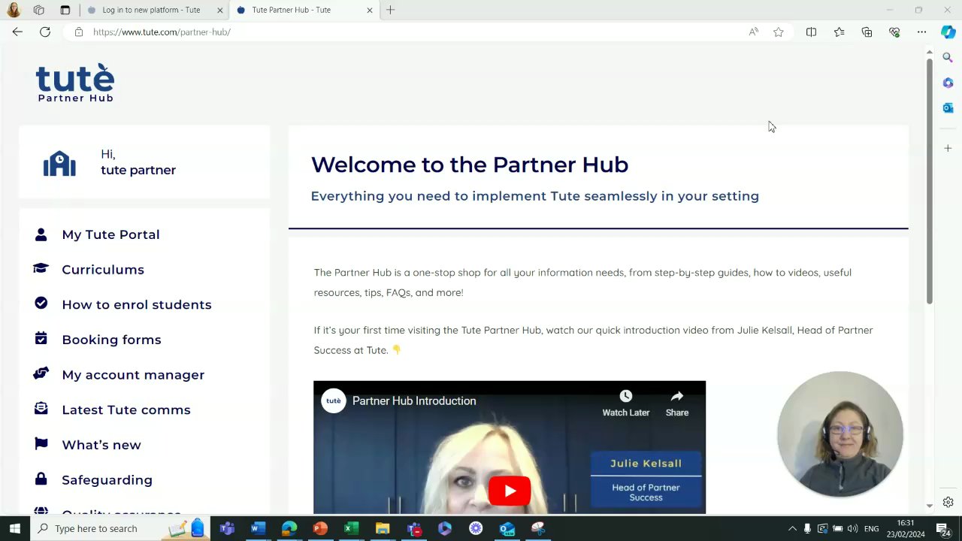Image resolution: width=962 pixels, height=541 pixels.
Task: Click the tute channel avatar on video
Action: 333,400
